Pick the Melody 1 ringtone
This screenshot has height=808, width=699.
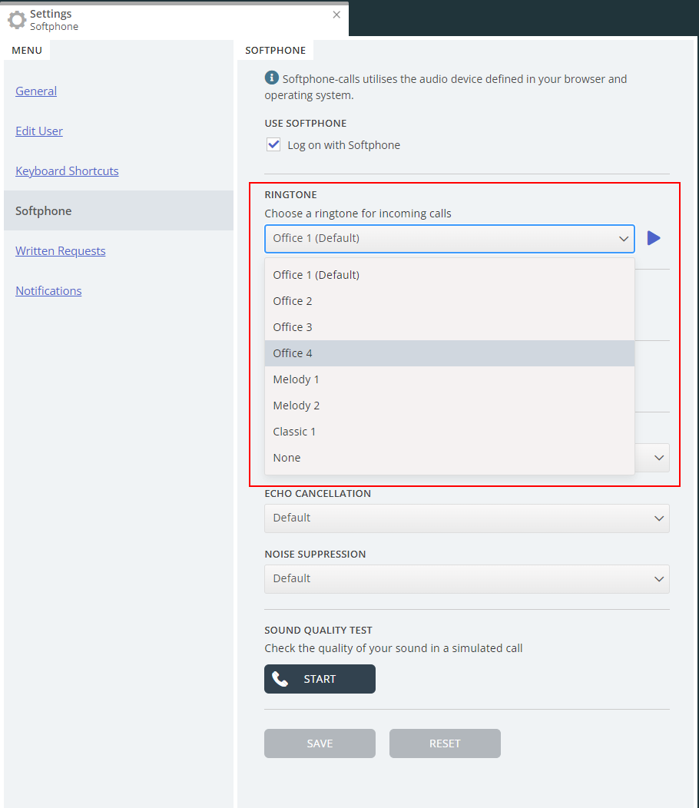296,379
